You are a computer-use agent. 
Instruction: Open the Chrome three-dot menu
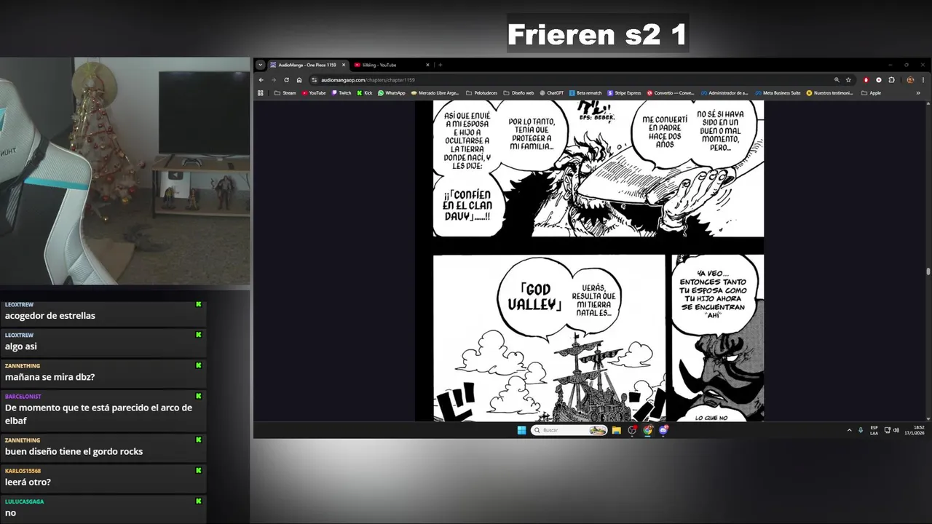(923, 80)
